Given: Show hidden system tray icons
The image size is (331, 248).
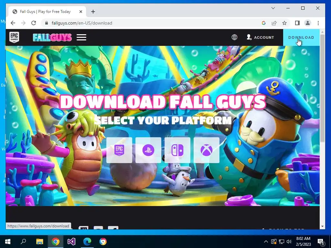Looking at the screenshot, I should click(266, 242).
